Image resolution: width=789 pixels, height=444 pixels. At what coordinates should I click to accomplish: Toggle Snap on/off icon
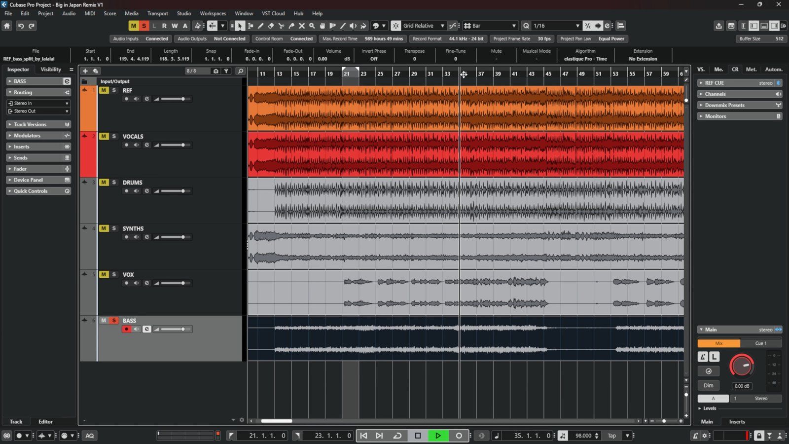click(x=396, y=26)
